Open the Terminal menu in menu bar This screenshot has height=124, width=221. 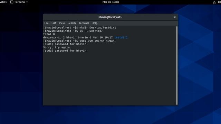click(x=84, y=23)
